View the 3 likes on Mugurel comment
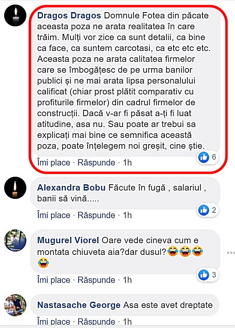Viewport: 235px width, 328px height. click(x=207, y=275)
